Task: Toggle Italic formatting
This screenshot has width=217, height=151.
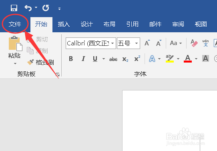Action: [83, 59]
